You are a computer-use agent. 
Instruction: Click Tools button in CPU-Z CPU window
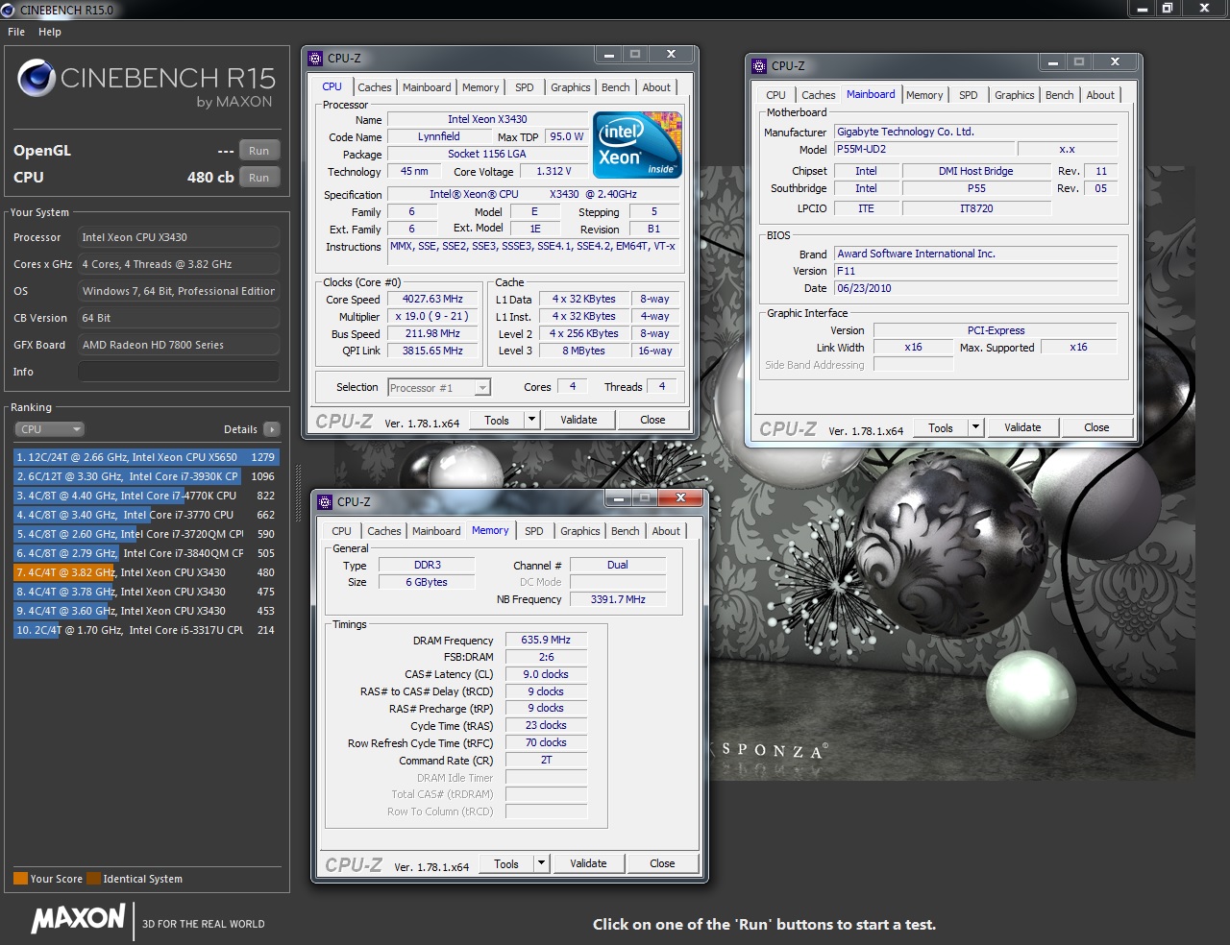click(x=497, y=420)
